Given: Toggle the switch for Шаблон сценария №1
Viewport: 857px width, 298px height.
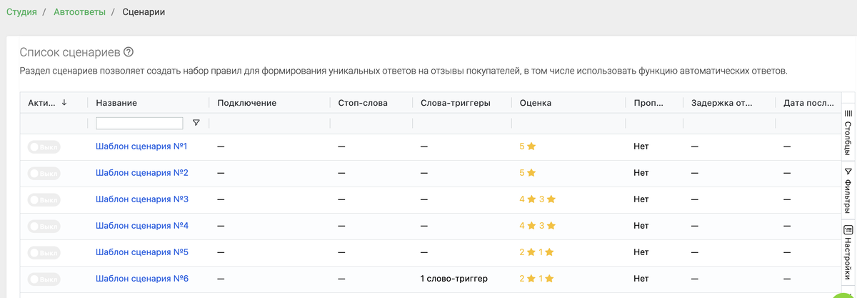Looking at the screenshot, I should 44,146.
